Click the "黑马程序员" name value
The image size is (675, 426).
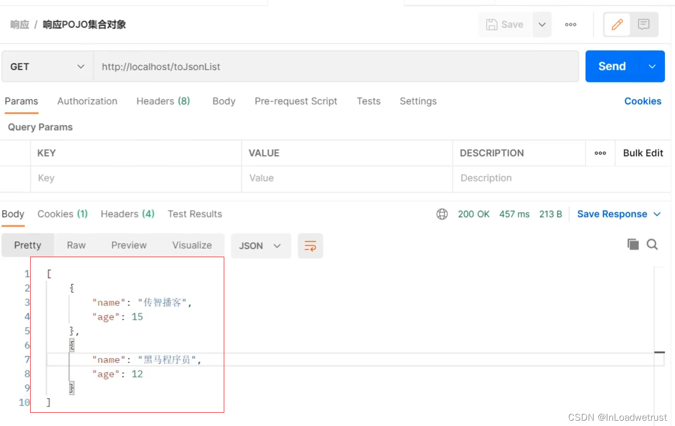tap(168, 360)
